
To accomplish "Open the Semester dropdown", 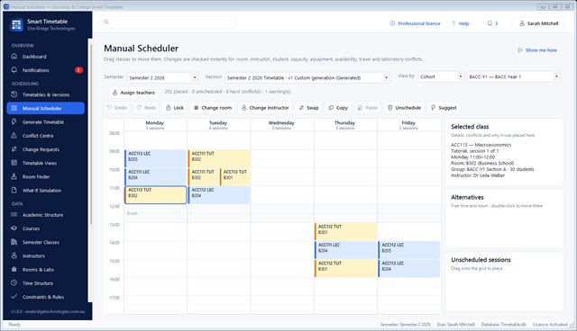I will point(163,77).
